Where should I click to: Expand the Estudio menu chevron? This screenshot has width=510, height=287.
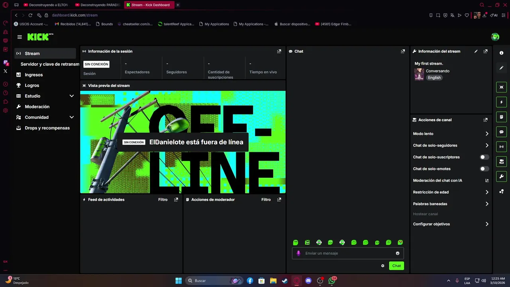[x=72, y=96]
